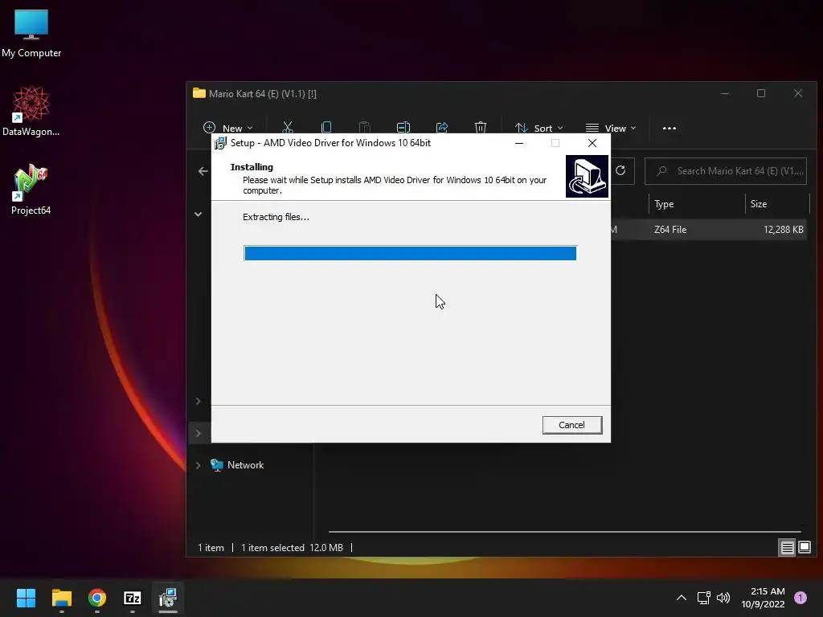Open the clock and date panel
Screen dimensions: 823x617
764,598
